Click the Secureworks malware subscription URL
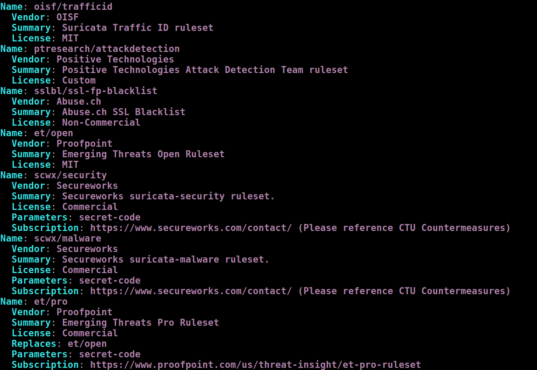 [191, 291]
